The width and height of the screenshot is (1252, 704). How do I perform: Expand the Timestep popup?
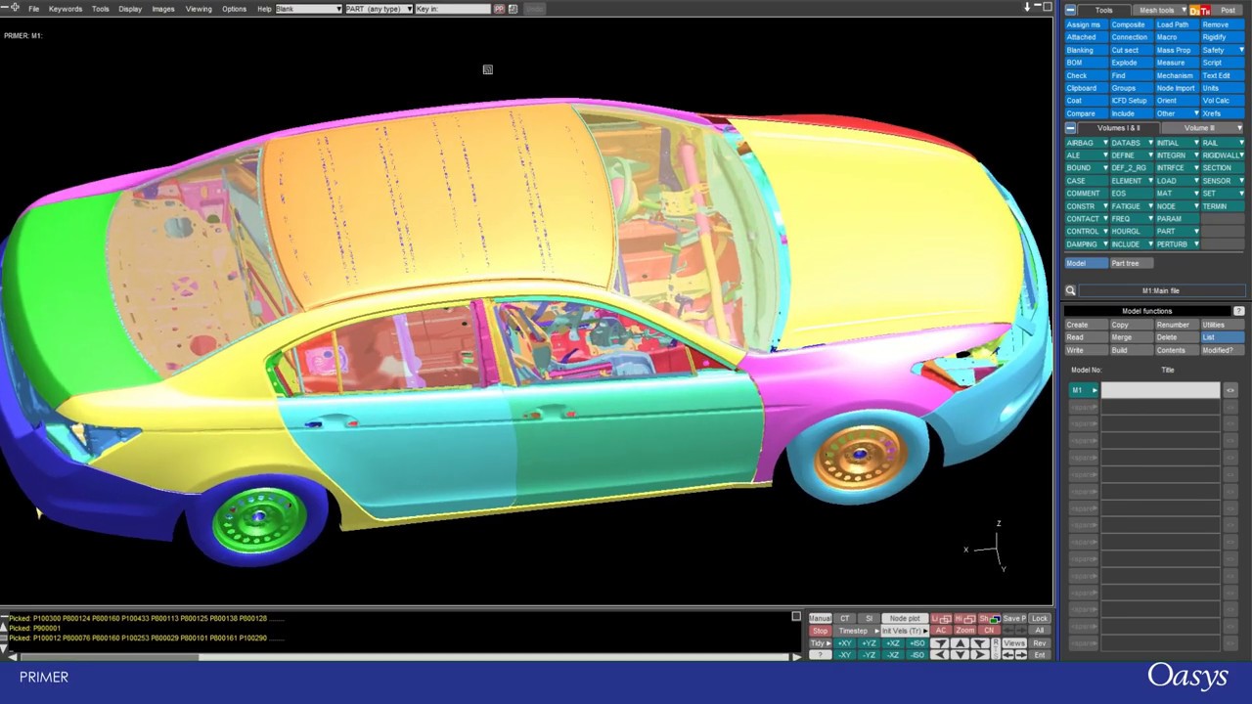click(857, 631)
